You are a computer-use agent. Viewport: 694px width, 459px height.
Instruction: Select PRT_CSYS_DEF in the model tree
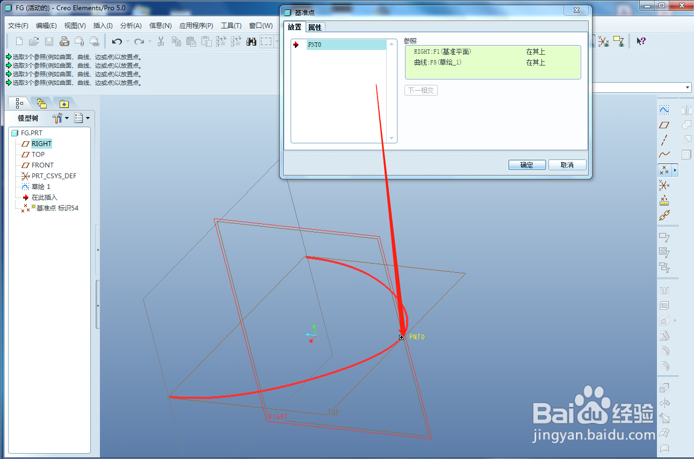click(48, 176)
